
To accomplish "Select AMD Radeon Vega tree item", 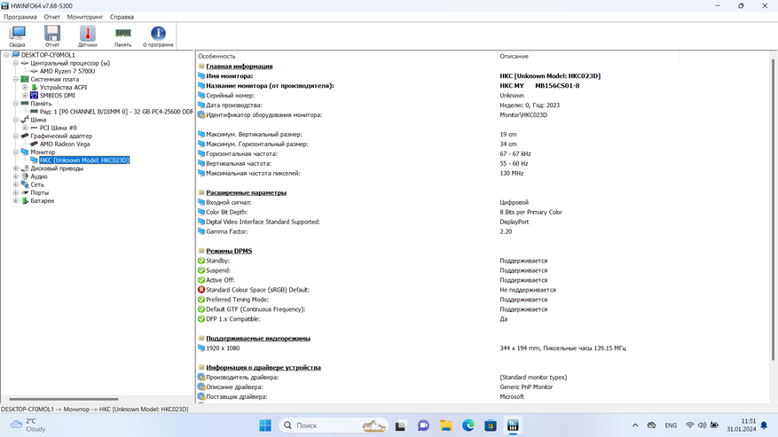I will [x=65, y=144].
